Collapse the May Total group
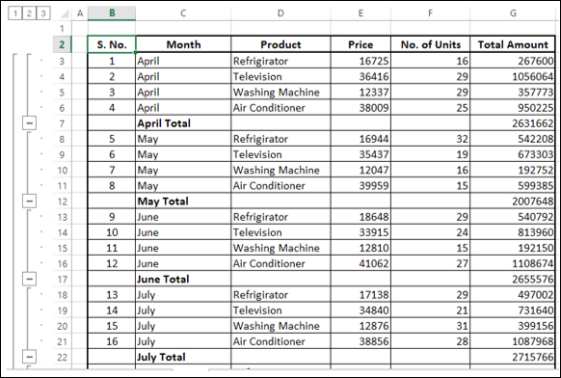This screenshot has height=378, width=561. [29, 202]
